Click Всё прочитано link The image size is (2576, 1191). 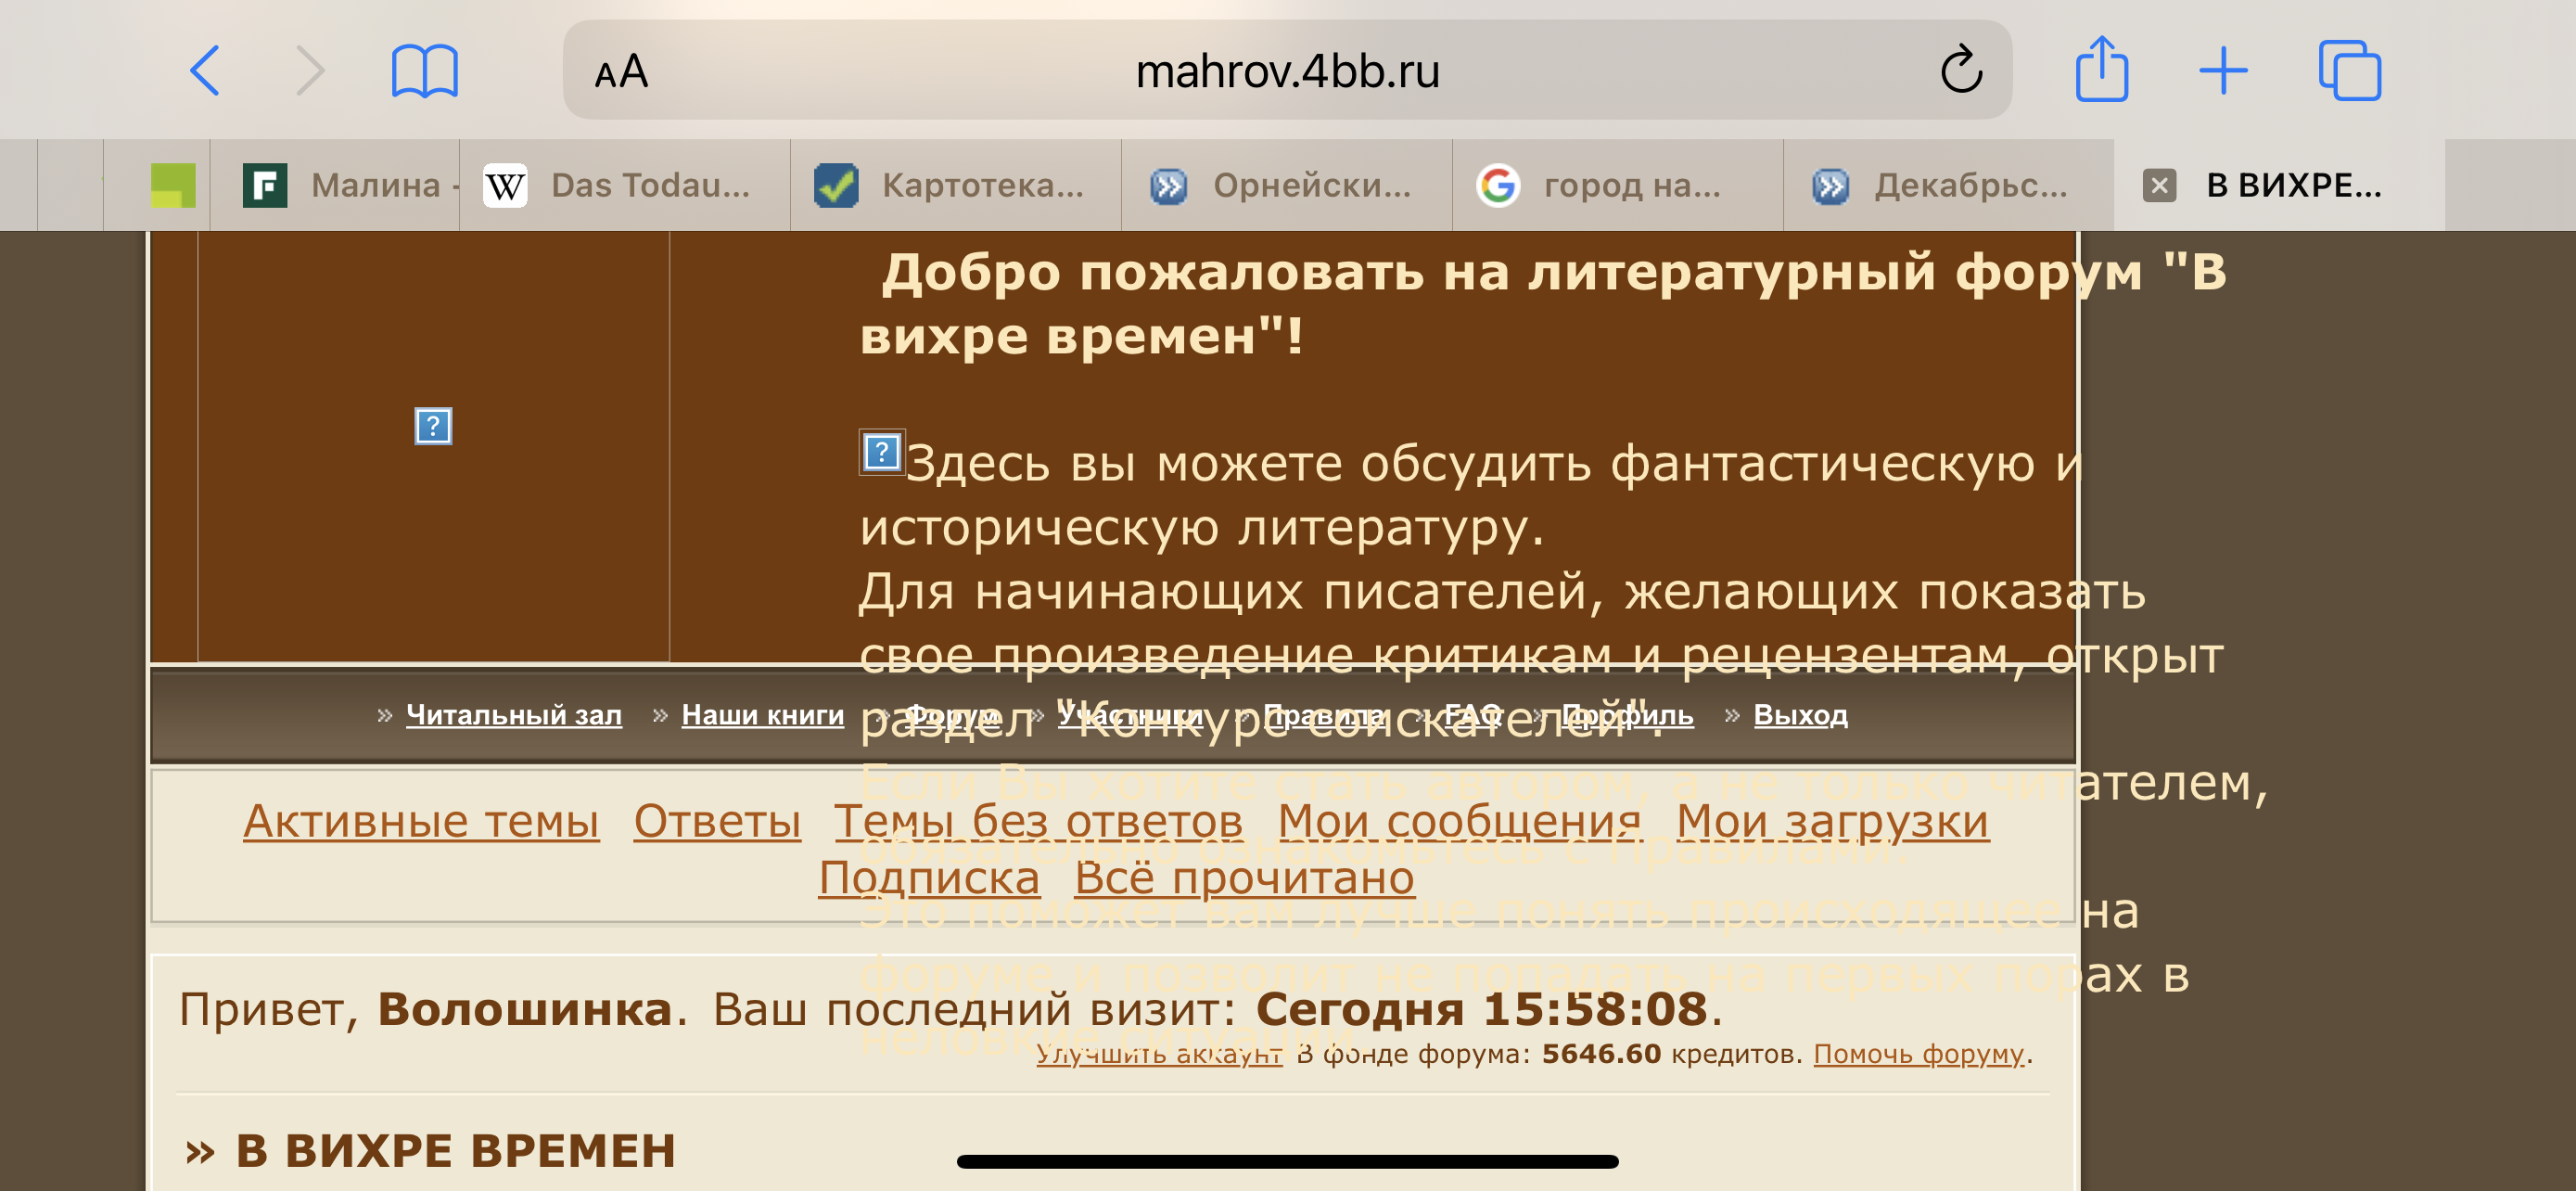click(1244, 879)
